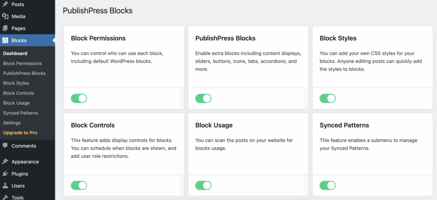Viewport: 437px width, 200px height.
Task: Click the Blocks grid icon
Action: click(5, 41)
